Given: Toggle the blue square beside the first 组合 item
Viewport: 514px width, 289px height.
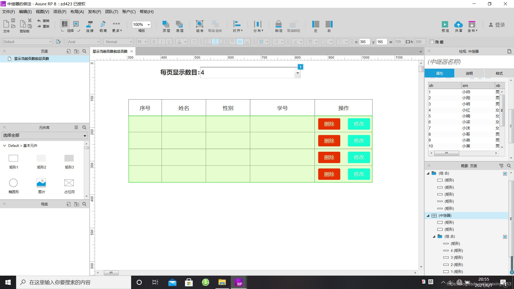Looking at the screenshot, I should [505, 174].
